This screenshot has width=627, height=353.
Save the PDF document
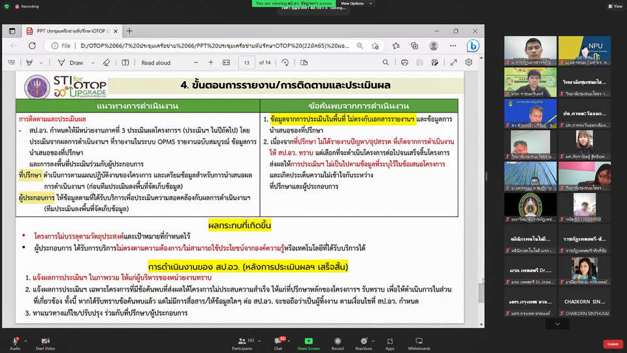click(x=419, y=63)
